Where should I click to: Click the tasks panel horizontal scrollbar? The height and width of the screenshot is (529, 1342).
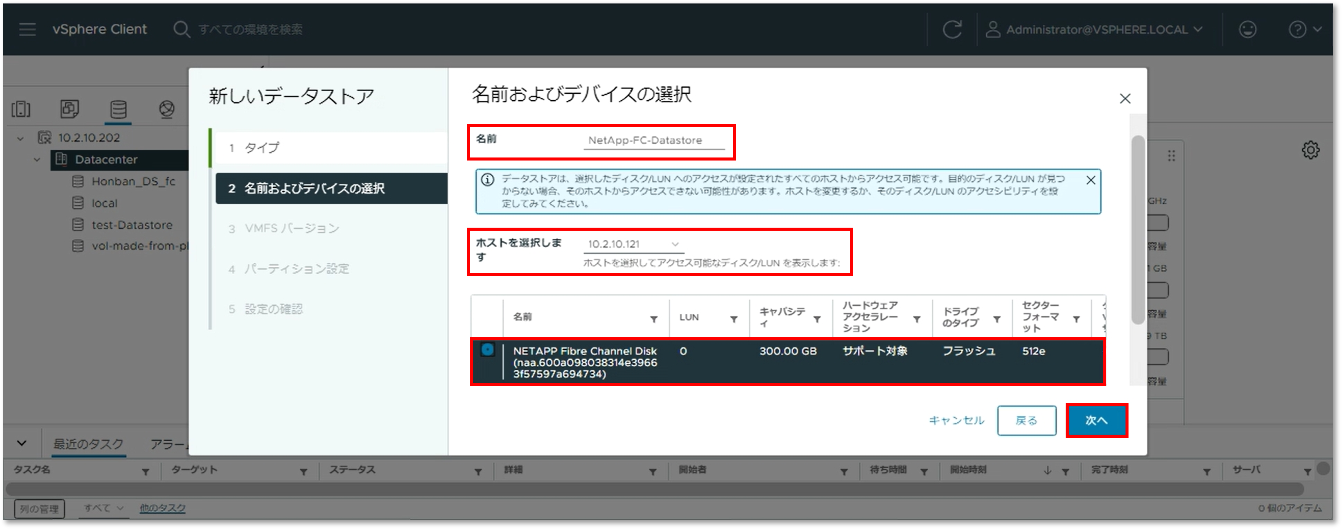coord(654,489)
